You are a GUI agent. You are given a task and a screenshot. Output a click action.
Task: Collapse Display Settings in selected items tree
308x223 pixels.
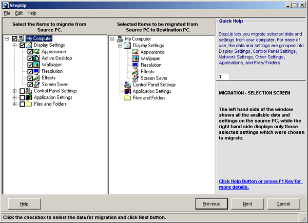120,46
